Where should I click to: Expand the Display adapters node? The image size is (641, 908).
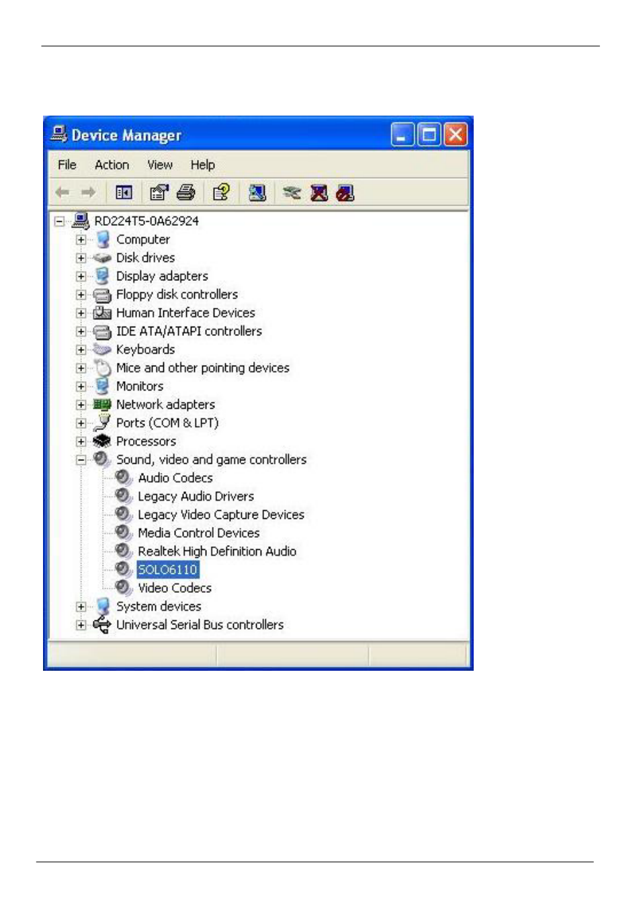[81, 276]
